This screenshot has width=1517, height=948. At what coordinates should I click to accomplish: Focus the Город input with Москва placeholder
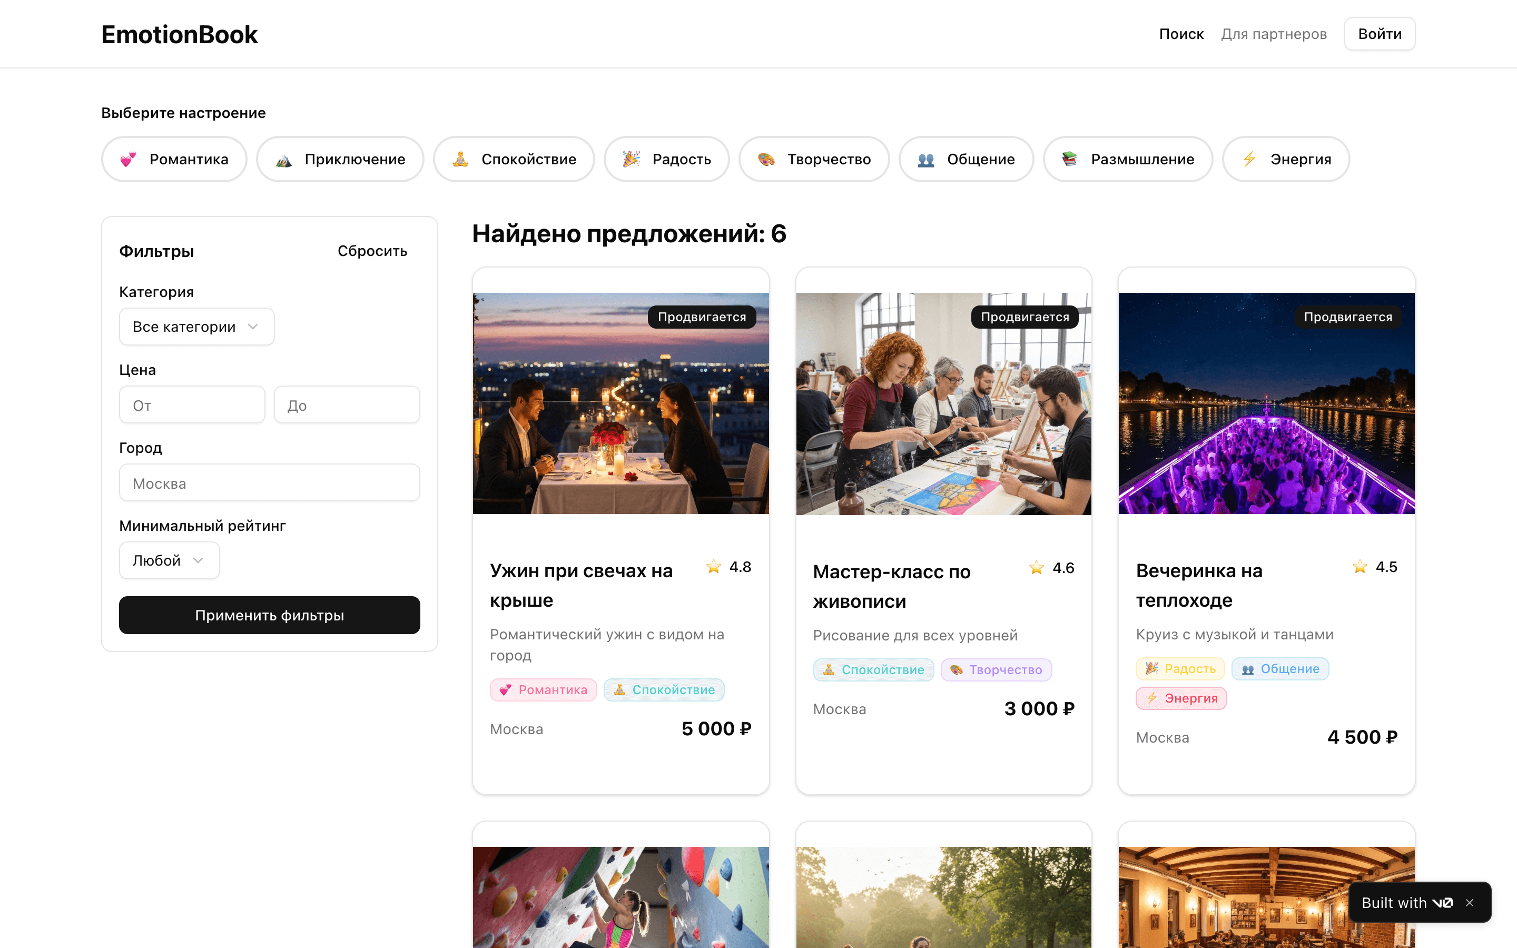pyautogui.click(x=270, y=483)
